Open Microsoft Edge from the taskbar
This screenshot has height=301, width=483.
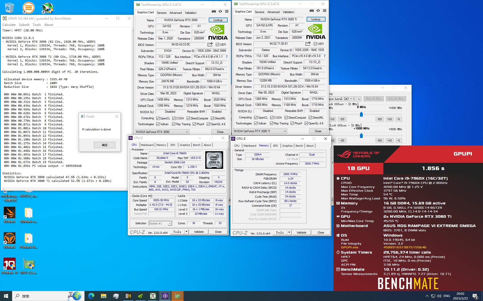tap(91, 296)
